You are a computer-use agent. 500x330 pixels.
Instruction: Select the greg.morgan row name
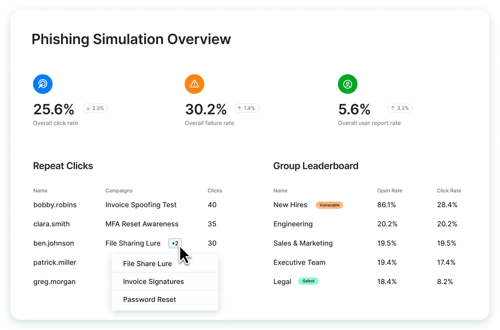click(x=54, y=282)
